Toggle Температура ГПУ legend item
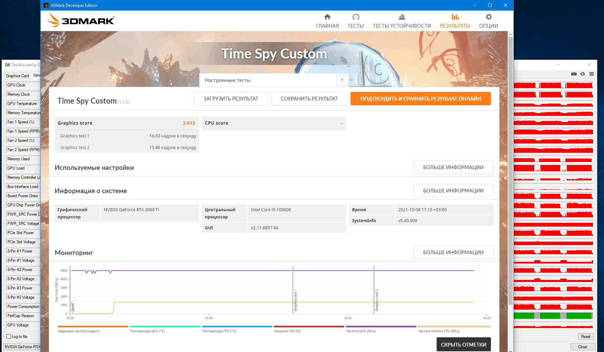The height and width of the screenshot is (352, 604). tap(237, 329)
